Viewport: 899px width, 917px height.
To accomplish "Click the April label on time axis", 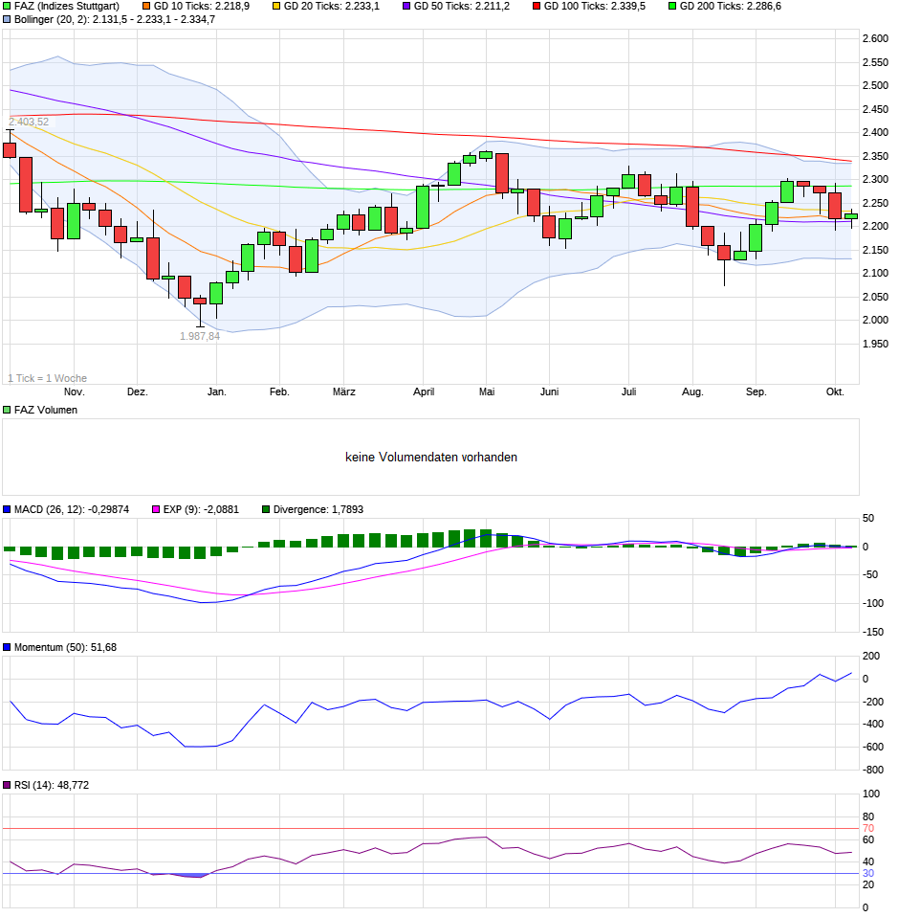I will pos(424,392).
